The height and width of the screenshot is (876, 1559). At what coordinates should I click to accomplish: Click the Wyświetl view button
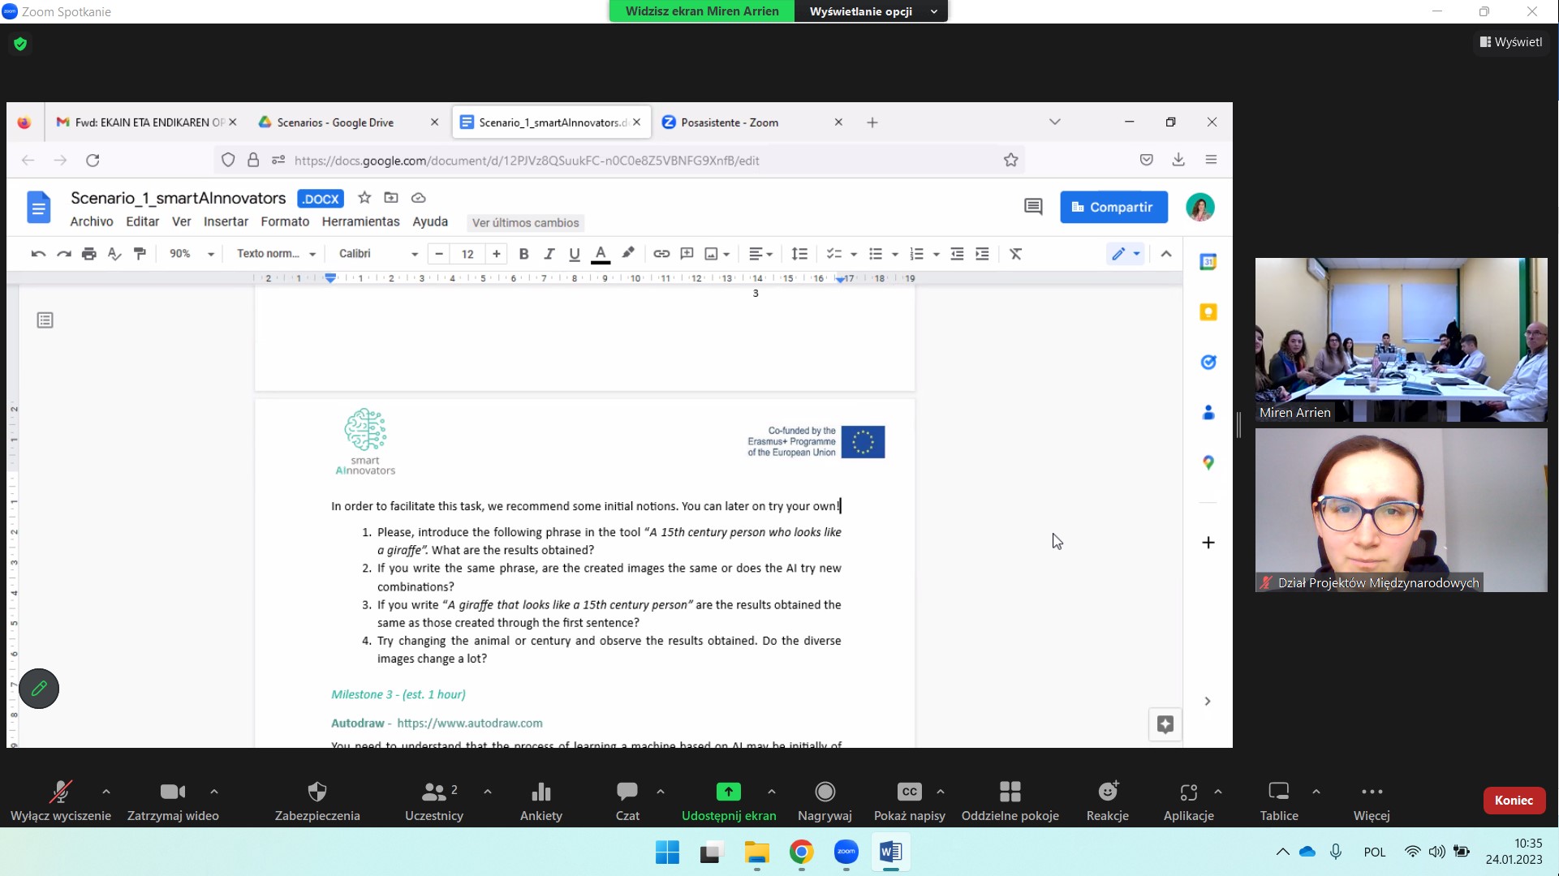tap(1510, 42)
